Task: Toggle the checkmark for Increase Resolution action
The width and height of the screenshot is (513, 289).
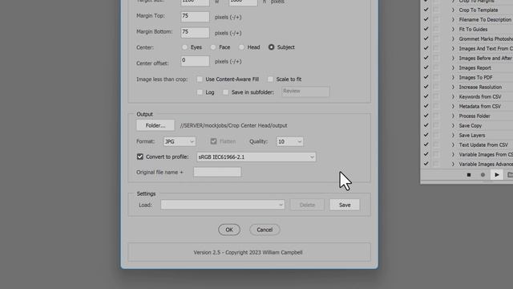Action: click(426, 87)
